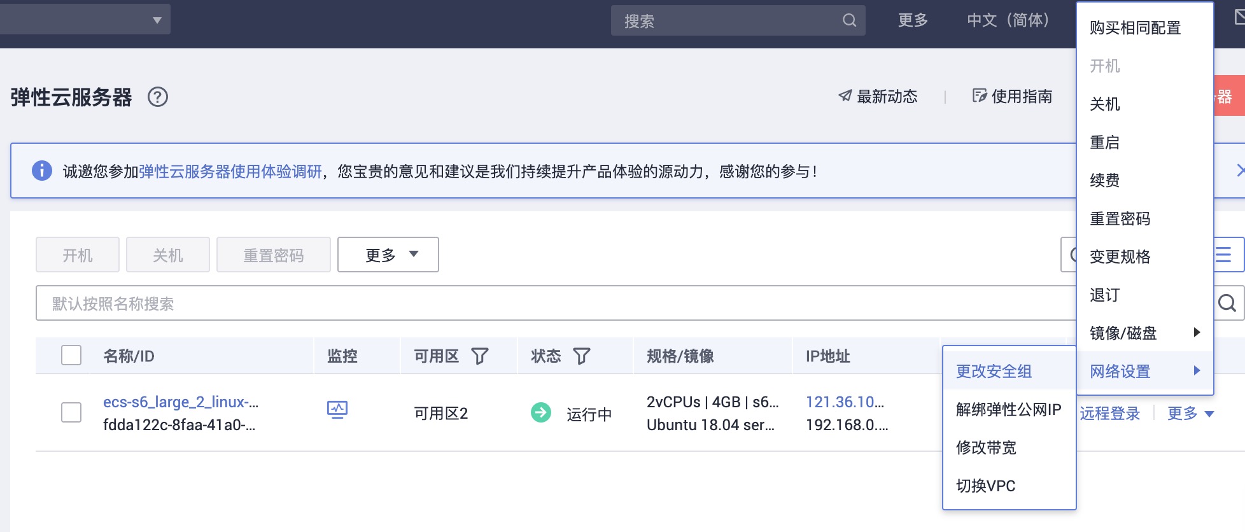
Task: Click the monitoring chart icon in server row
Action: (x=337, y=410)
